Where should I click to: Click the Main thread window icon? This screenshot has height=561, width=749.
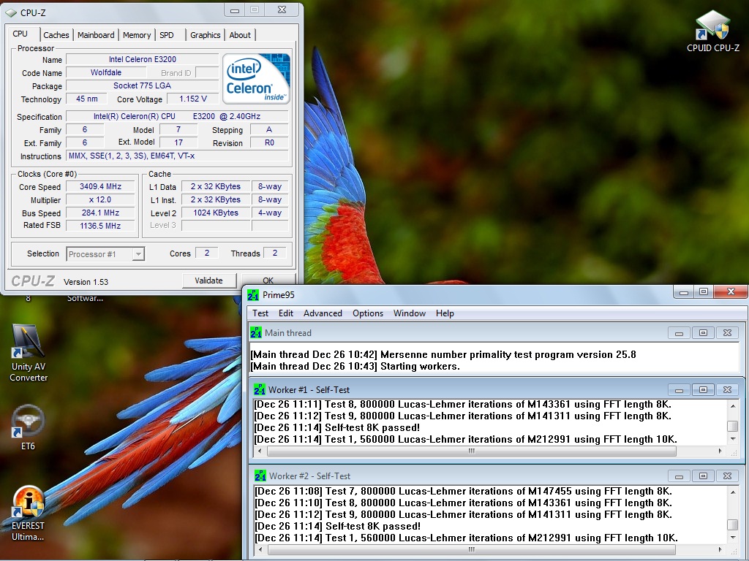click(256, 332)
